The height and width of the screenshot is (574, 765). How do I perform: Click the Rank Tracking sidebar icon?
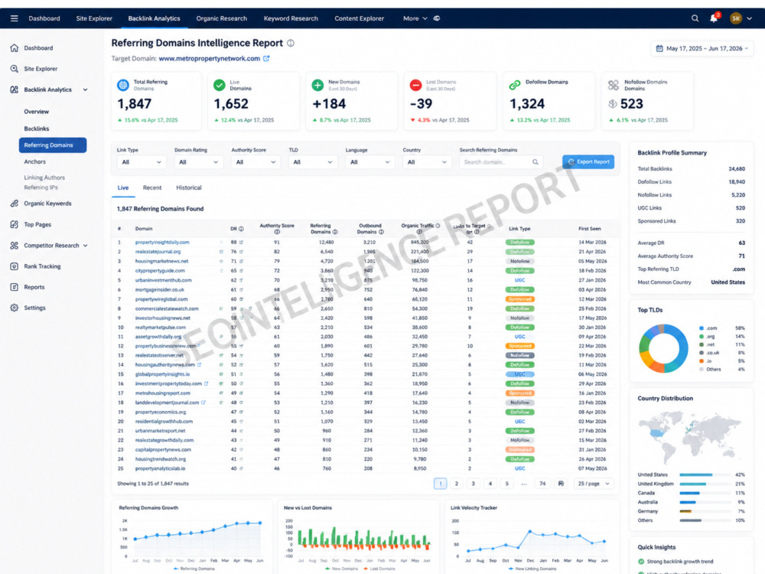pos(14,266)
